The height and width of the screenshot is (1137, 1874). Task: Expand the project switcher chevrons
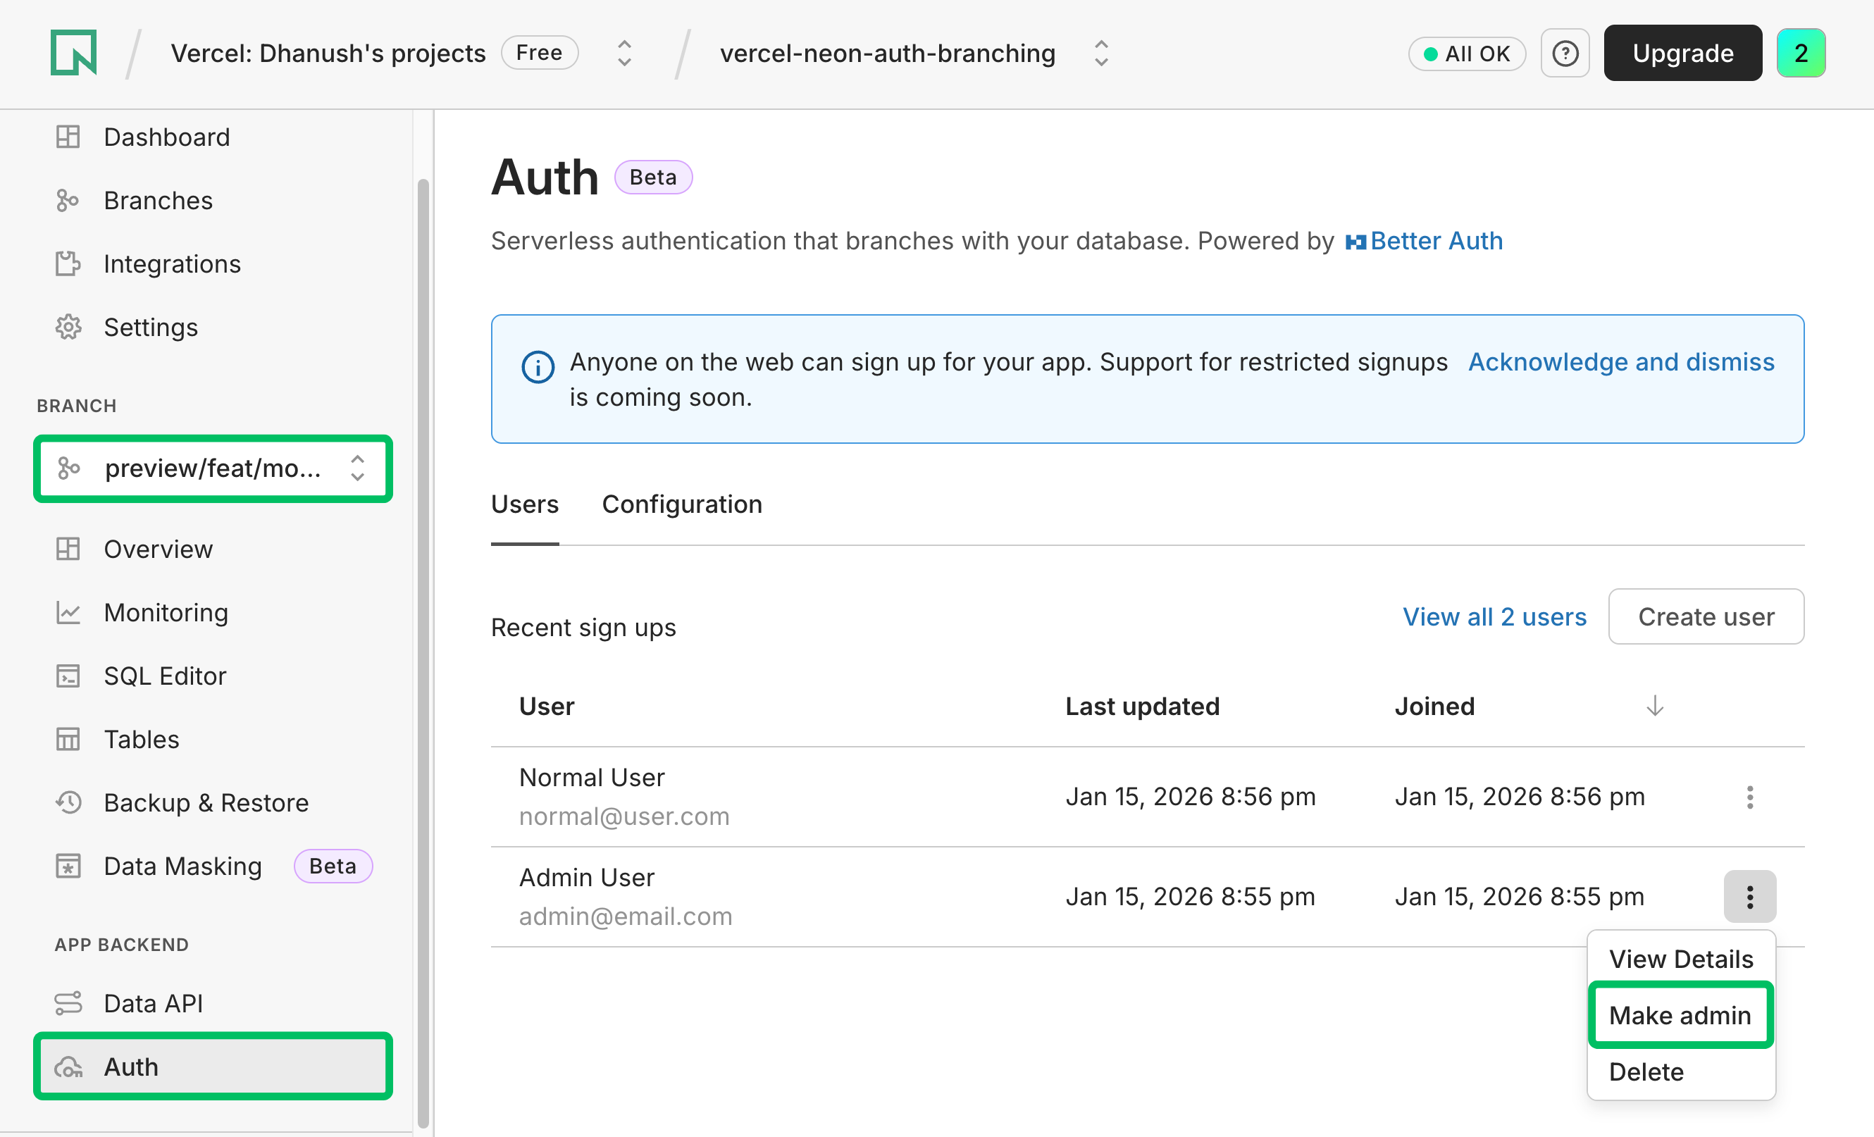pyautogui.click(x=1100, y=54)
